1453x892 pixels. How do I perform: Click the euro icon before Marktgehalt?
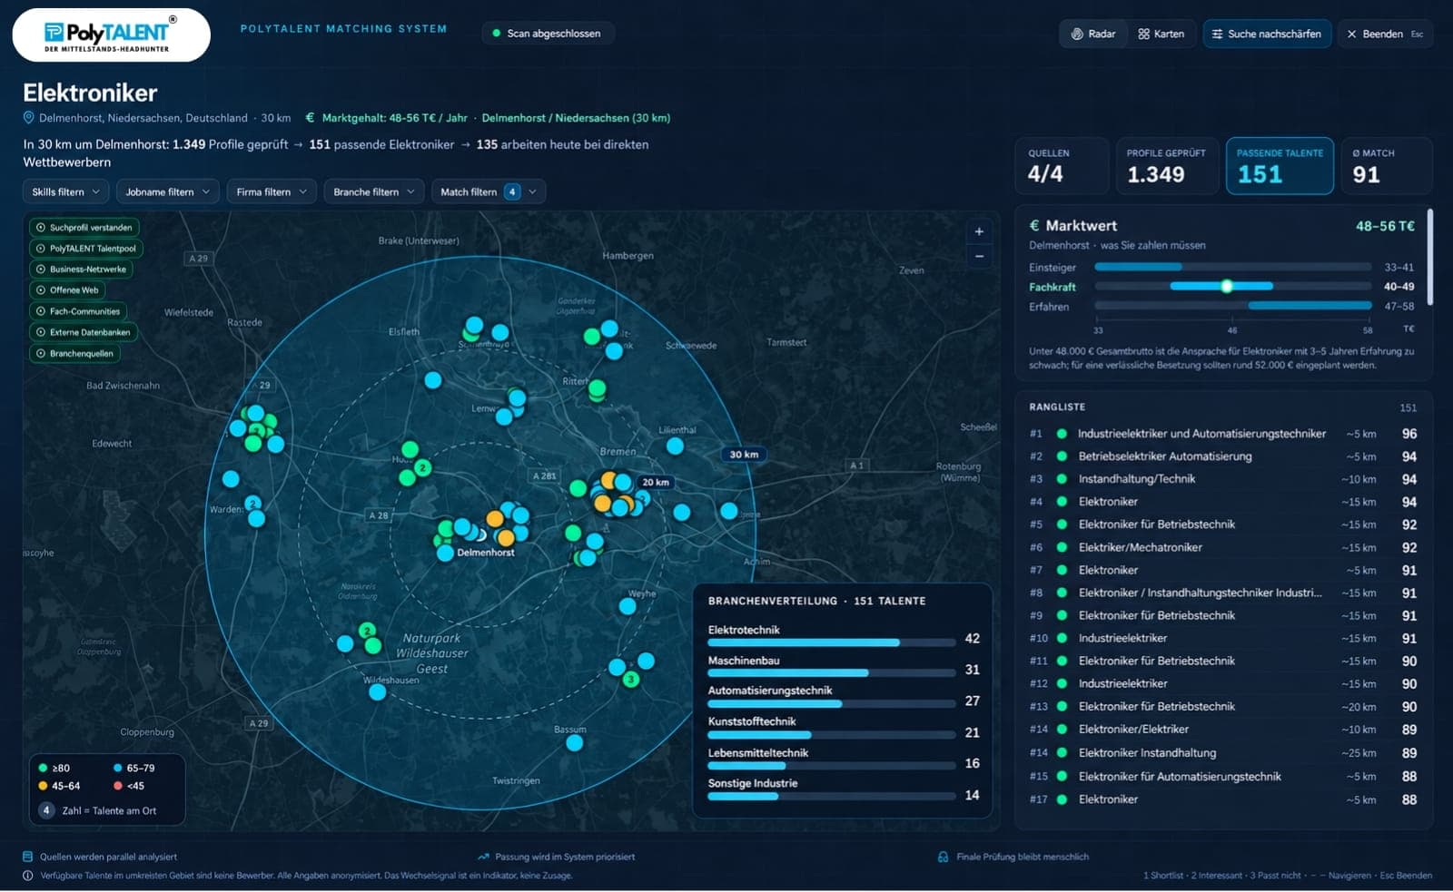[x=310, y=118]
